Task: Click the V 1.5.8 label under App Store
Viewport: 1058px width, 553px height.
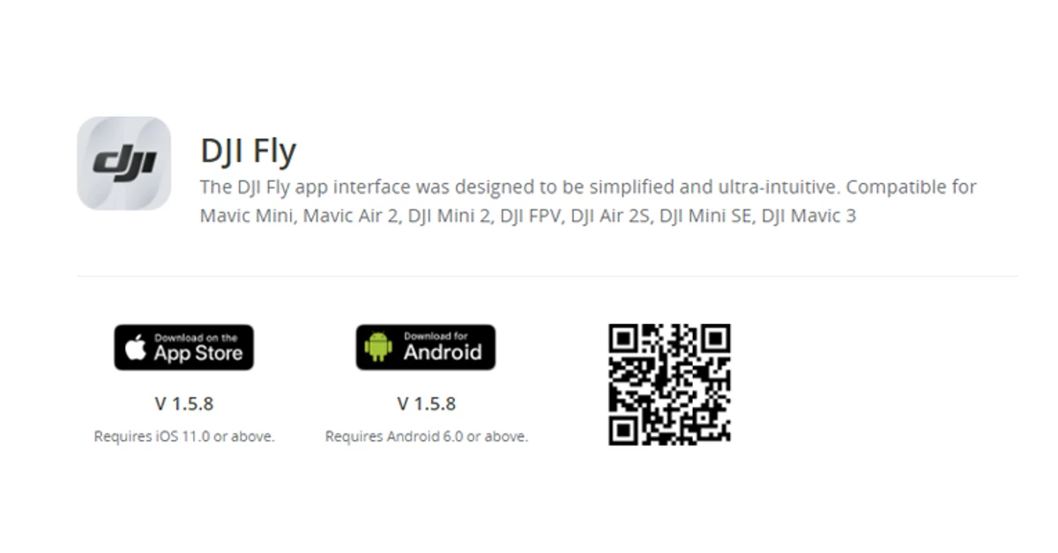Action: pos(183,404)
